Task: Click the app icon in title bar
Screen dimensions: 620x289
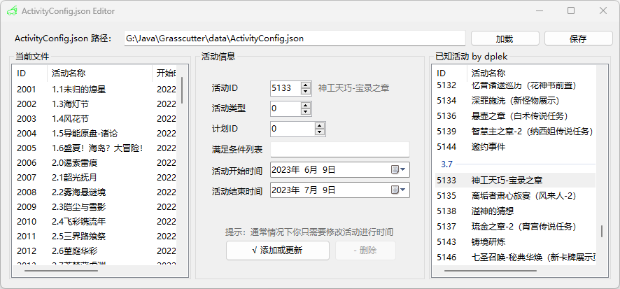Action: tap(12, 11)
